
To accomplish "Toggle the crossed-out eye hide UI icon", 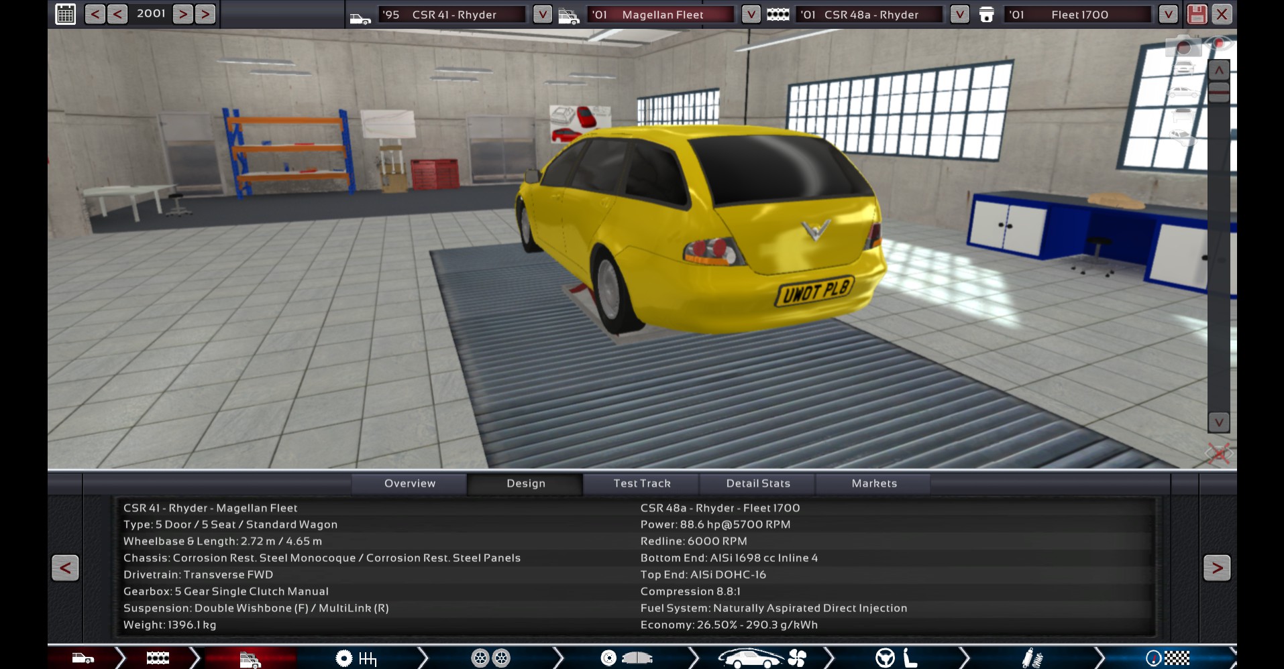I will [1218, 454].
